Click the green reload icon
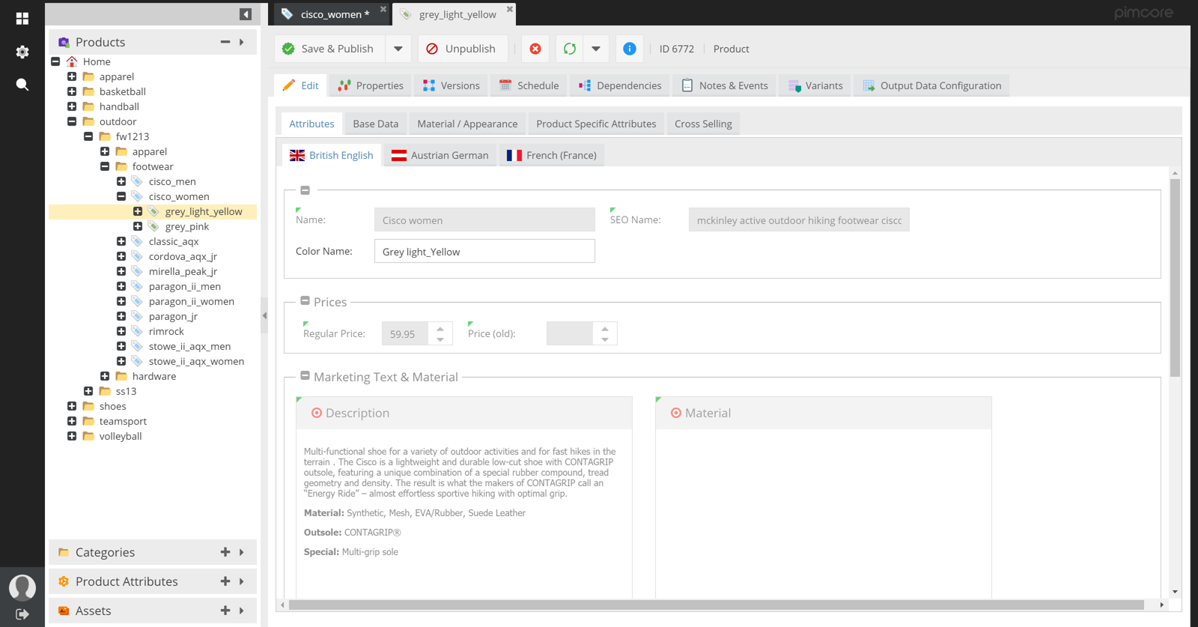The width and height of the screenshot is (1198, 627). (570, 49)
